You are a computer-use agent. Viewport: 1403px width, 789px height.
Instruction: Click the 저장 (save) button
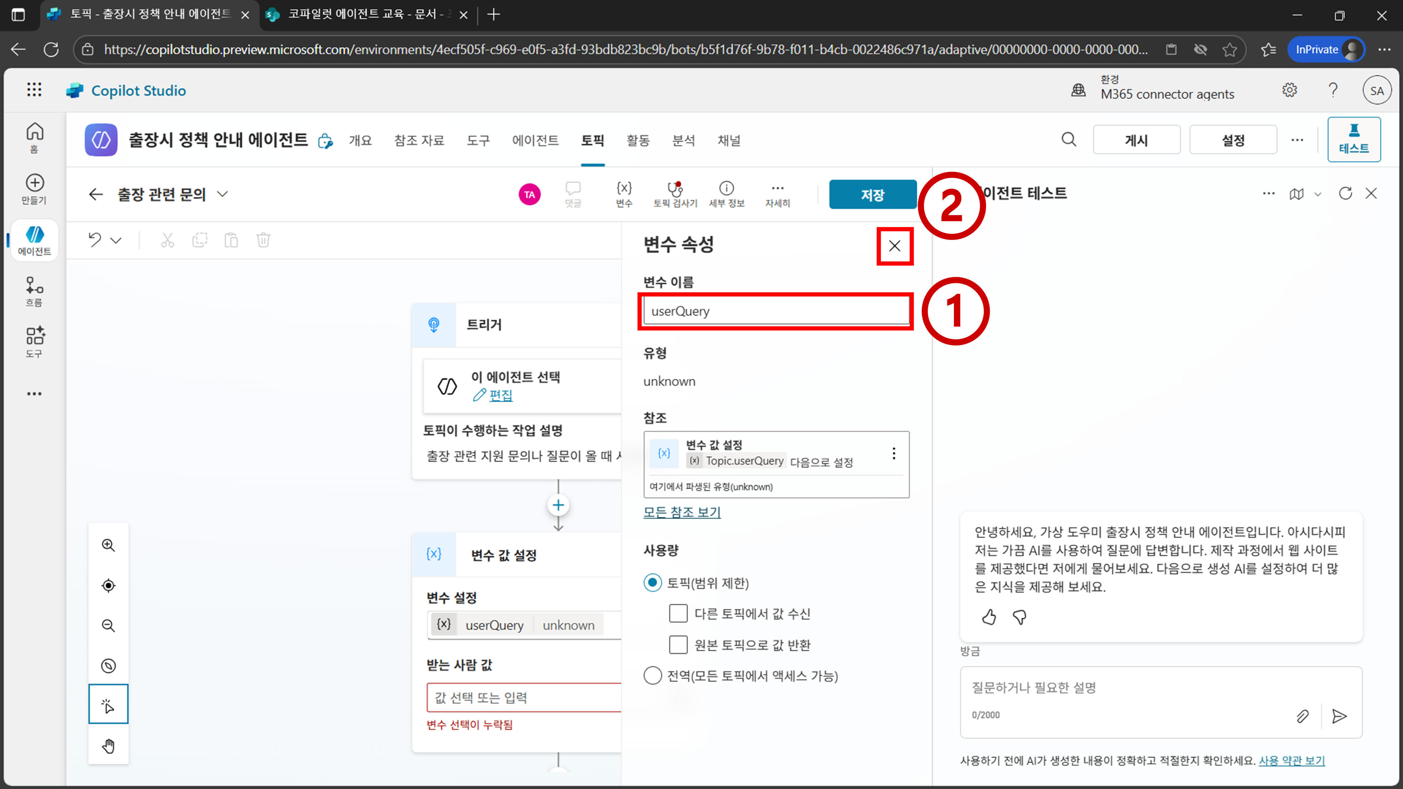(872, 194)
